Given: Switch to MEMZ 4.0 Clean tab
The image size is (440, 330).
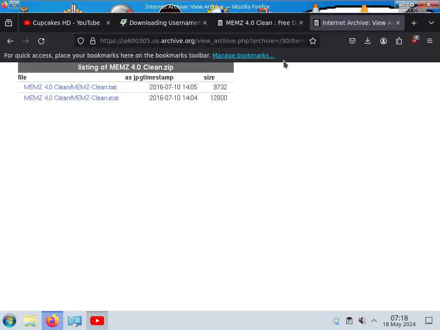Looking at the screenshot, I should tap(261, 23).
